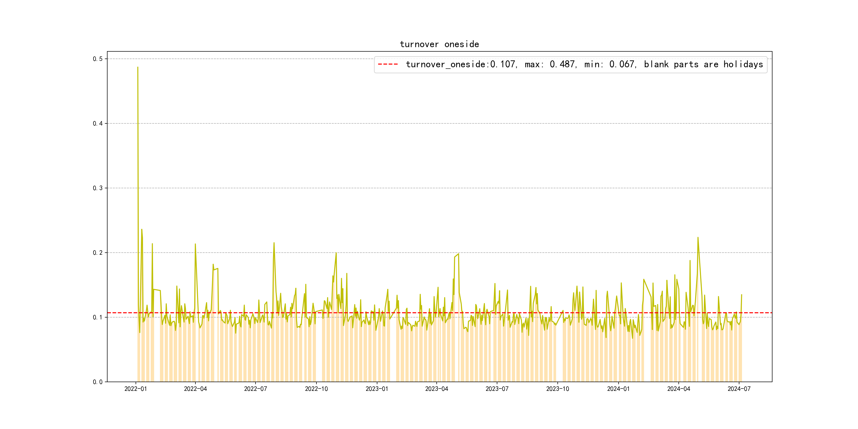
Task: Click the chart title 'turnover oneside'
Action: point(439,44)
